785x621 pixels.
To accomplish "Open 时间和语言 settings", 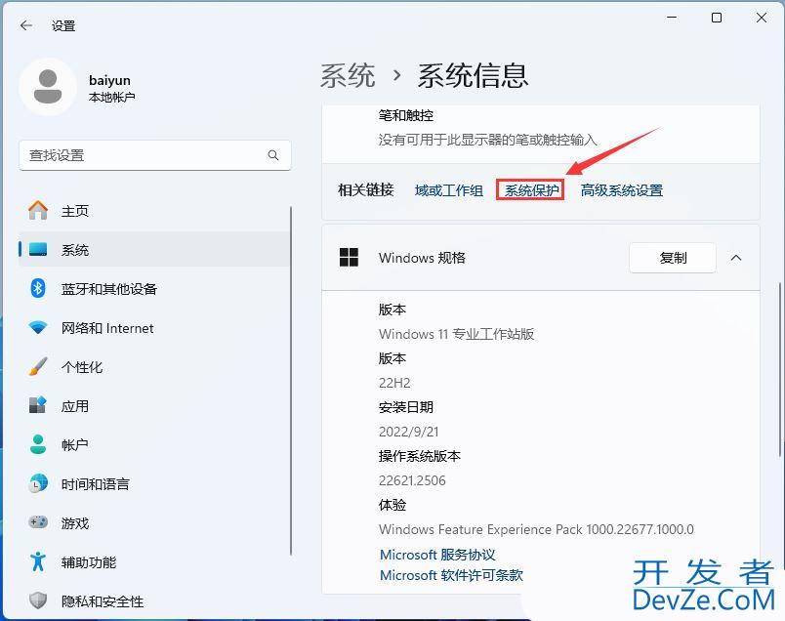I will click(x=154, y=484).
